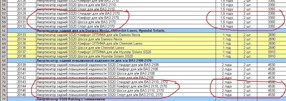Select cell 'Шоссе для а/м Daewoo Nexia'
286x101 pixels.
point(126,39)
